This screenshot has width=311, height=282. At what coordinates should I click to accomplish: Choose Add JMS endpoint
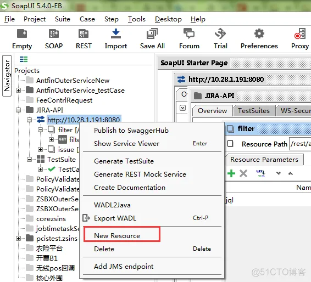coord(124,266)
